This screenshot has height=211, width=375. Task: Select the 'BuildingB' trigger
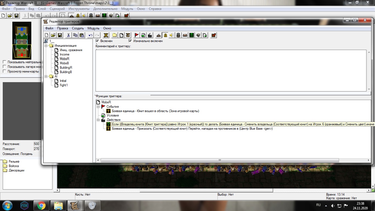(x=66, y=72)
